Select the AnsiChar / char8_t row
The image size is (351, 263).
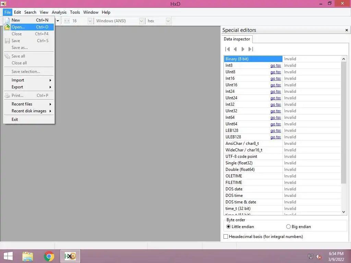click(282, 143)
